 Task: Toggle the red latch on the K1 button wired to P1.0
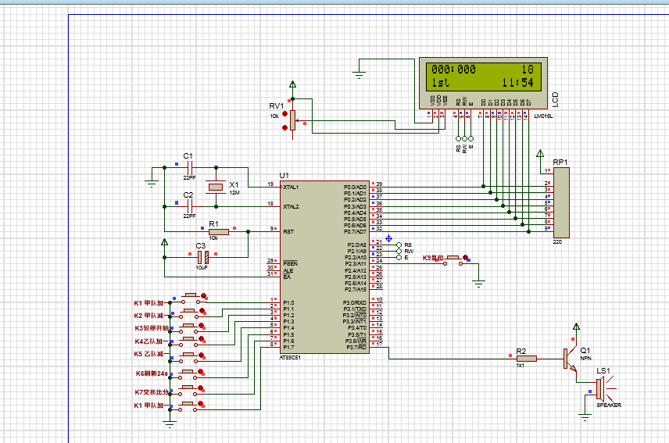point(203,296)
